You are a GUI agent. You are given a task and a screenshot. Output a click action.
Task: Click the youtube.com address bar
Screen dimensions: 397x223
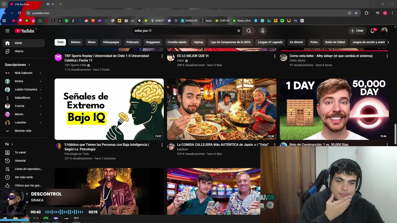coord(186,13)
